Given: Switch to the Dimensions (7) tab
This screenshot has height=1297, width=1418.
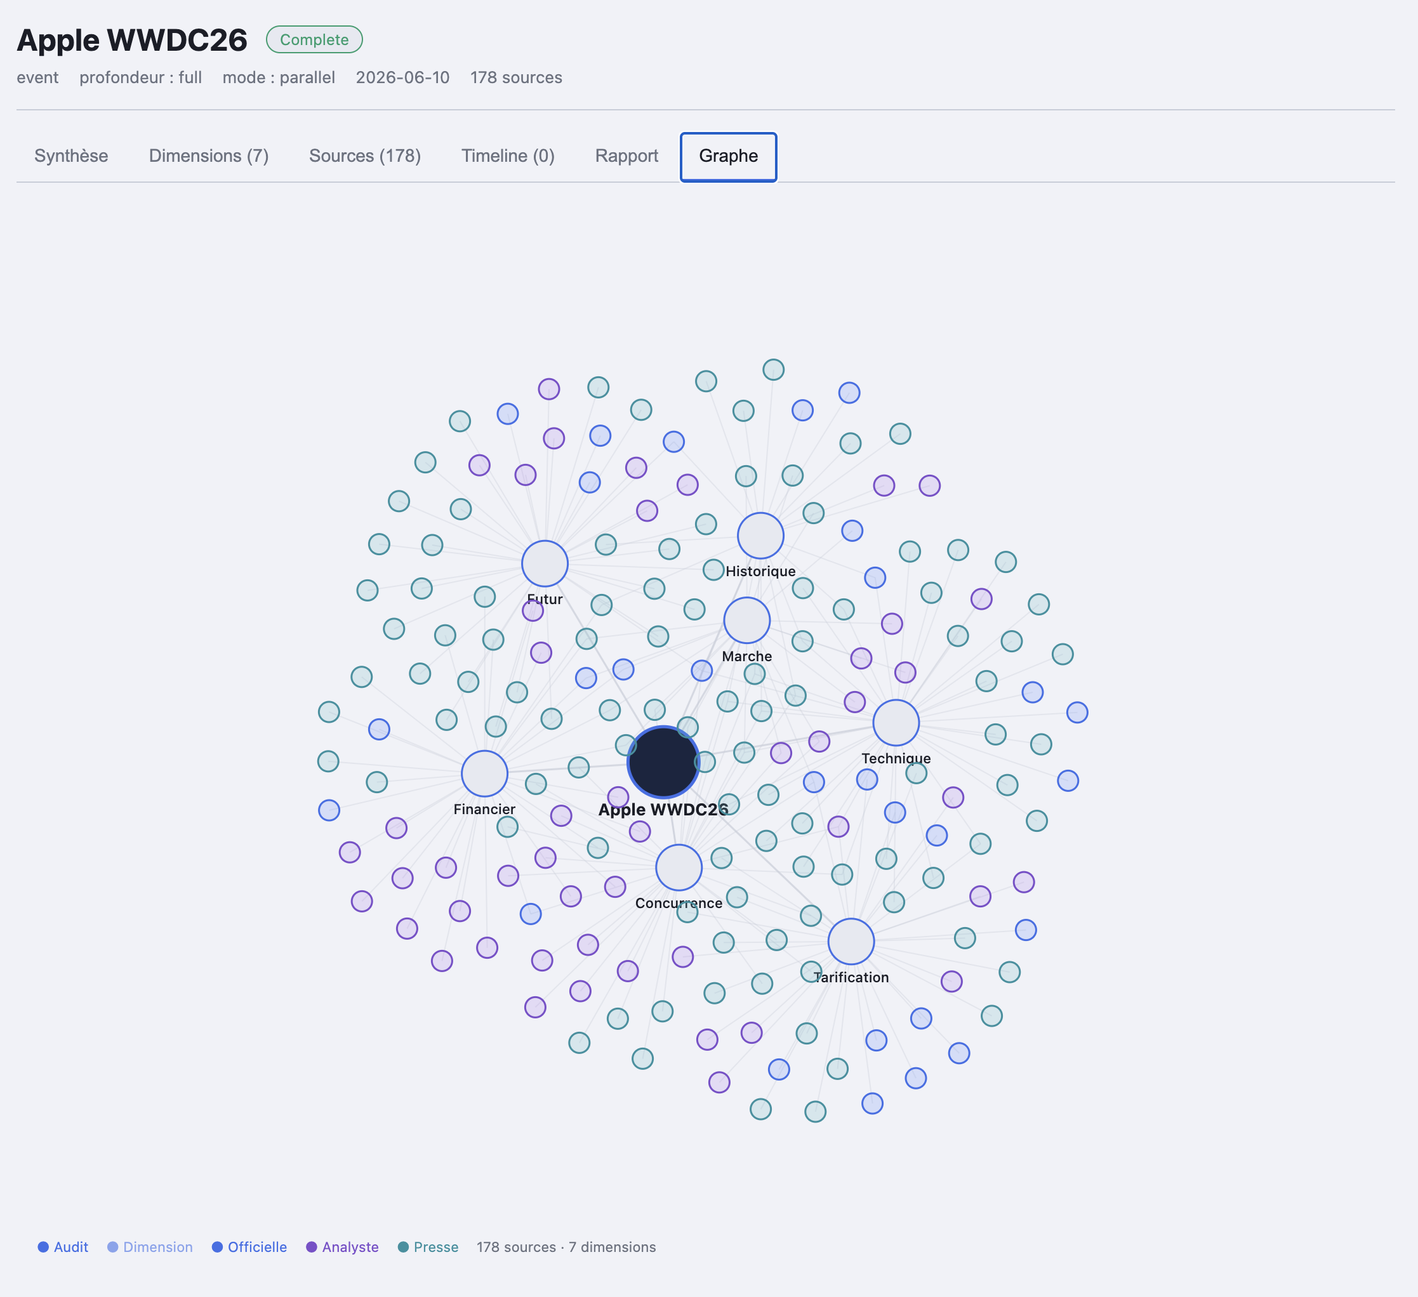Looking at the screenshot, I should coord(209,156).
